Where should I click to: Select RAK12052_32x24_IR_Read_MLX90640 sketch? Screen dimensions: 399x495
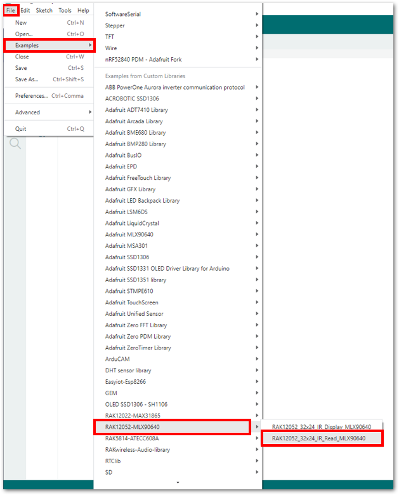(322, 438)
